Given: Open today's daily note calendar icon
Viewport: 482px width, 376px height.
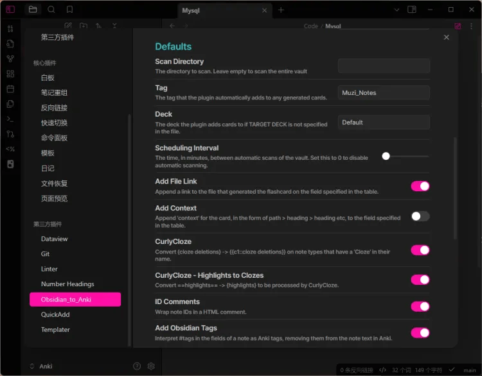Looking at the screenshot, I should pos(10,89).
